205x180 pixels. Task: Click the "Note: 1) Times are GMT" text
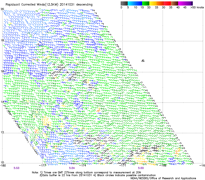pyautogui.click(x=48, y=173)
